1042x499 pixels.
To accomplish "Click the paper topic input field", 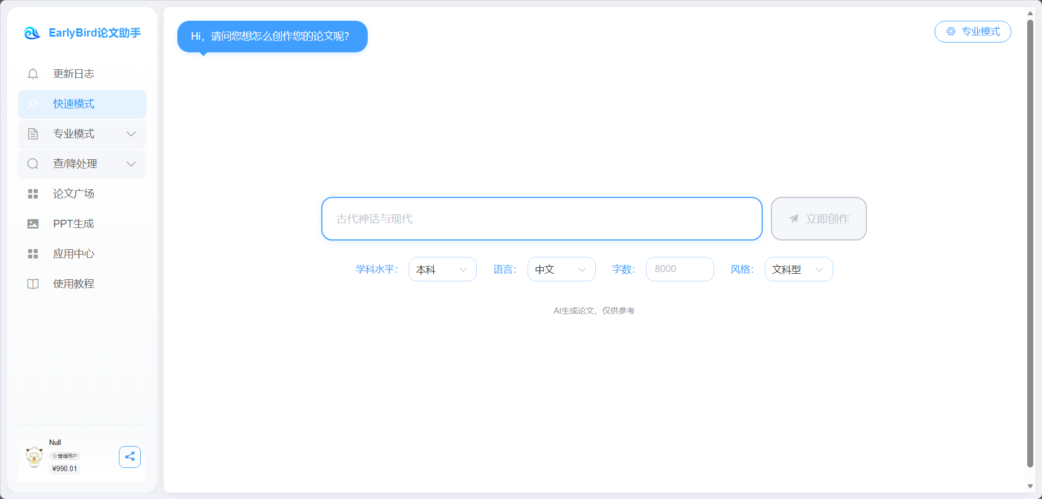I will click(x=541, y=219).
